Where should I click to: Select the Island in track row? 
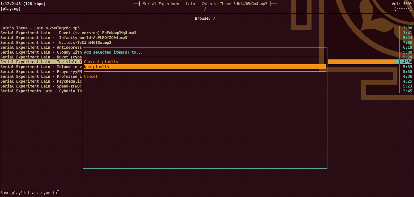(x=41, y=67)
